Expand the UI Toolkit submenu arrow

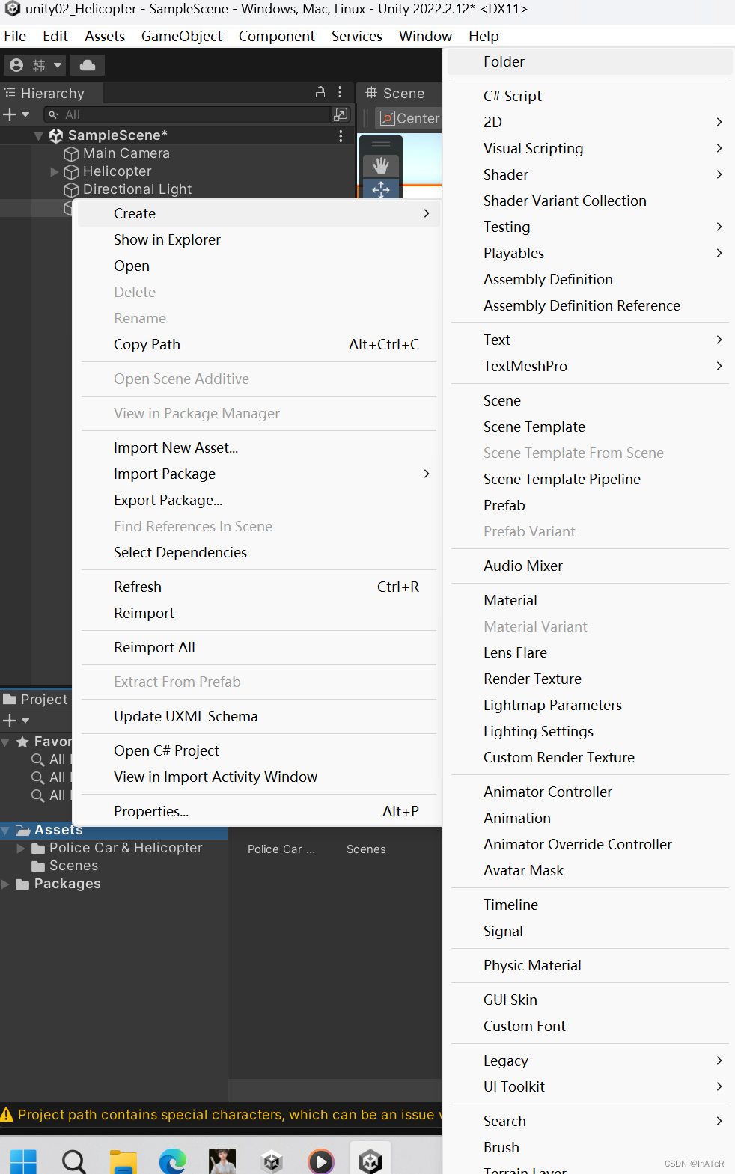click(x=719, y=1086)
